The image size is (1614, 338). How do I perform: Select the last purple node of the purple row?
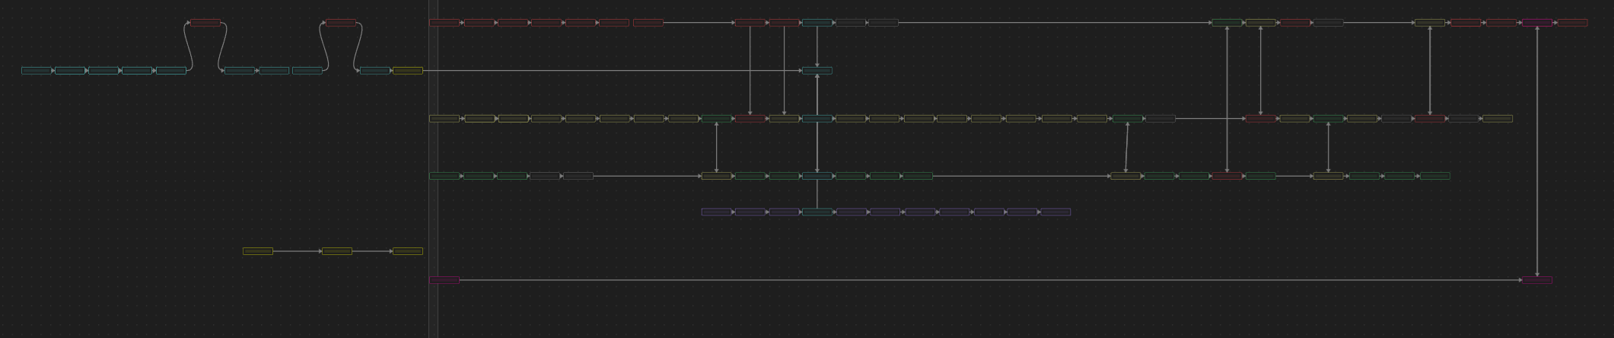1055,212
